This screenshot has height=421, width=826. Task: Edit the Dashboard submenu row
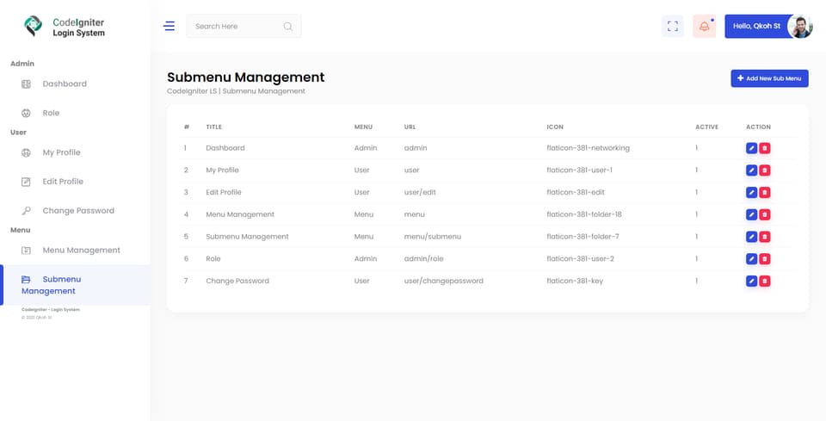tap(752, 148)
